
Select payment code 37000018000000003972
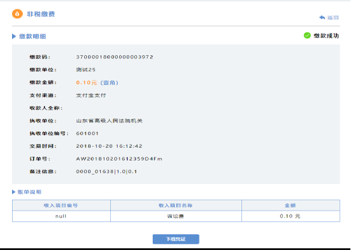(x=115, y=57)
